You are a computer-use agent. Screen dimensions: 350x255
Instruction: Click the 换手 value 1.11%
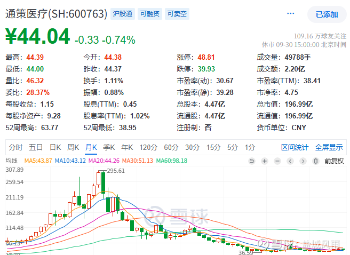point(114,81)
